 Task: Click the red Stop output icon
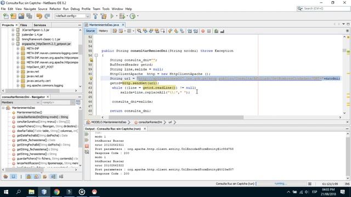click(x=87, y=146)
